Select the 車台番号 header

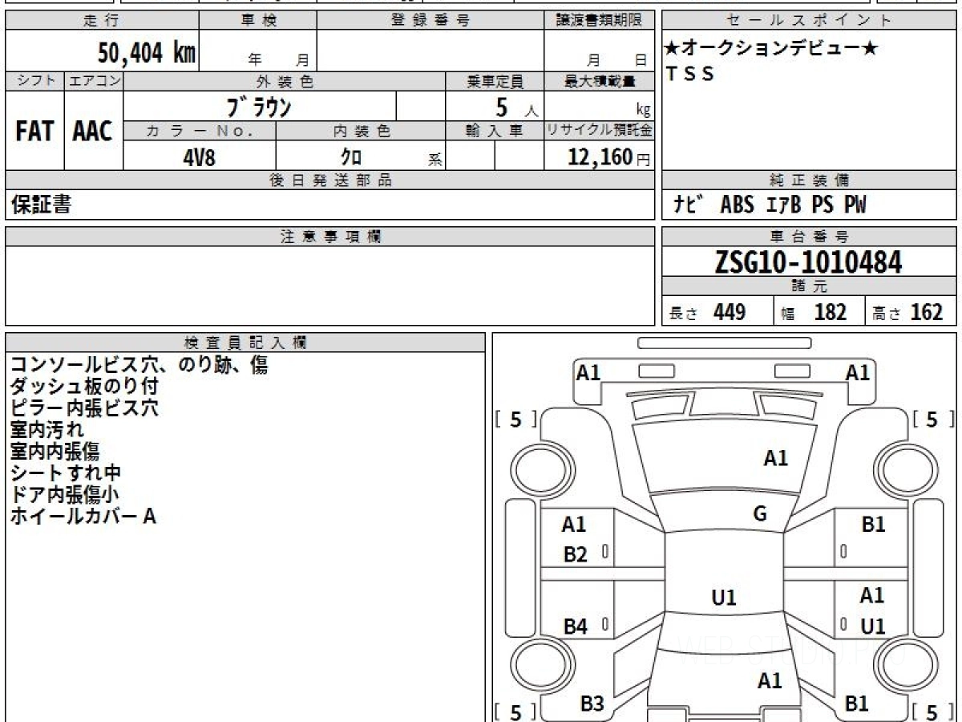(810, 237)
